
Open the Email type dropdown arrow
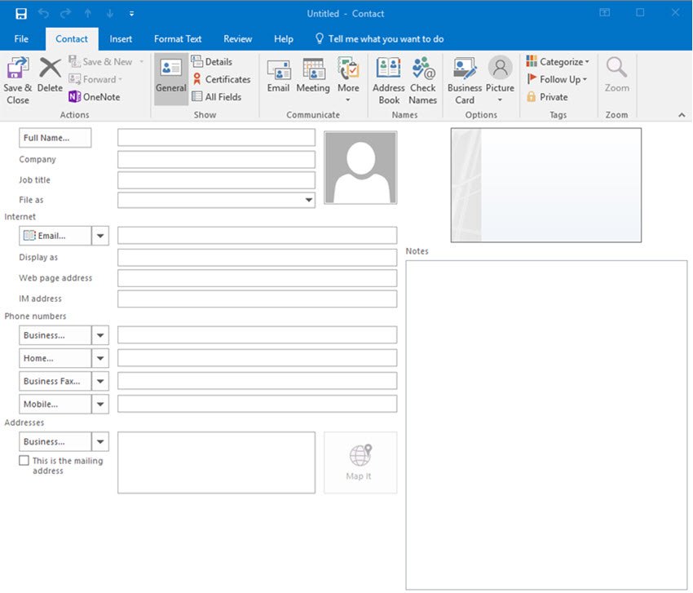point(100,236)
